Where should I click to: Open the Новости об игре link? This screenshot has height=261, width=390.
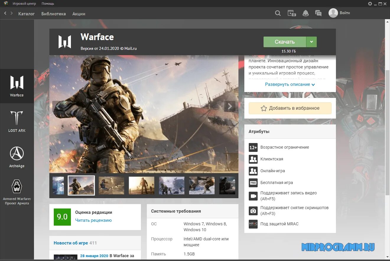point(71,243)
